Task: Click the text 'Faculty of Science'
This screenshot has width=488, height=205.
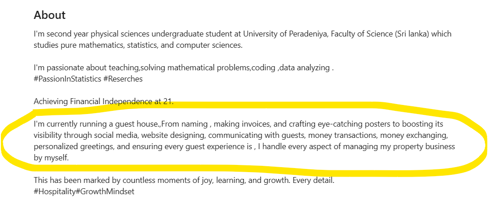Action: tap(361, 34)
